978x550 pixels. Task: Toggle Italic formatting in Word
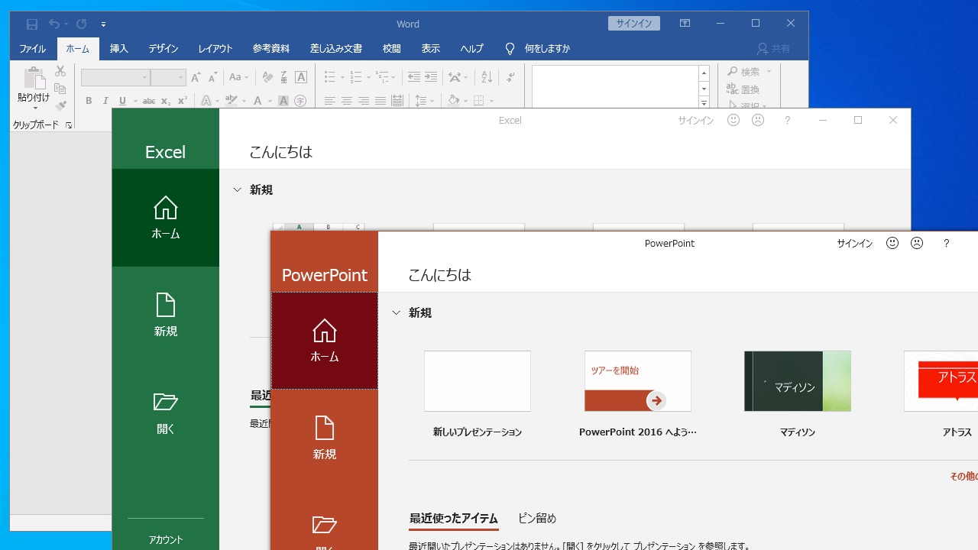(105, 101)
